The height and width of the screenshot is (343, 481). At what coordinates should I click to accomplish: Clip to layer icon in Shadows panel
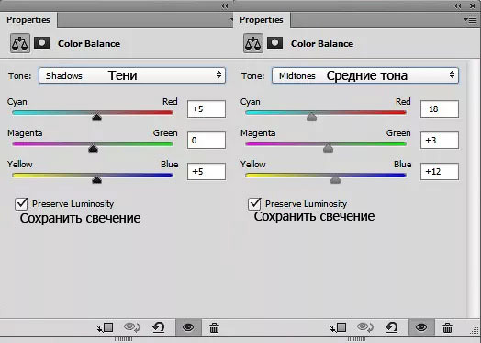[x=105, y=327]
